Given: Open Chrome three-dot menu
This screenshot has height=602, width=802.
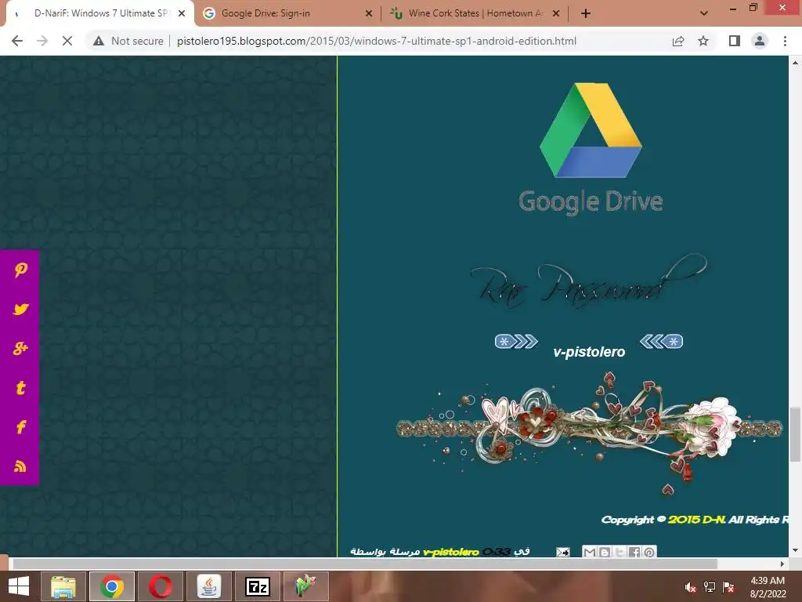Looking at the screenshot, I should (785, 41).
